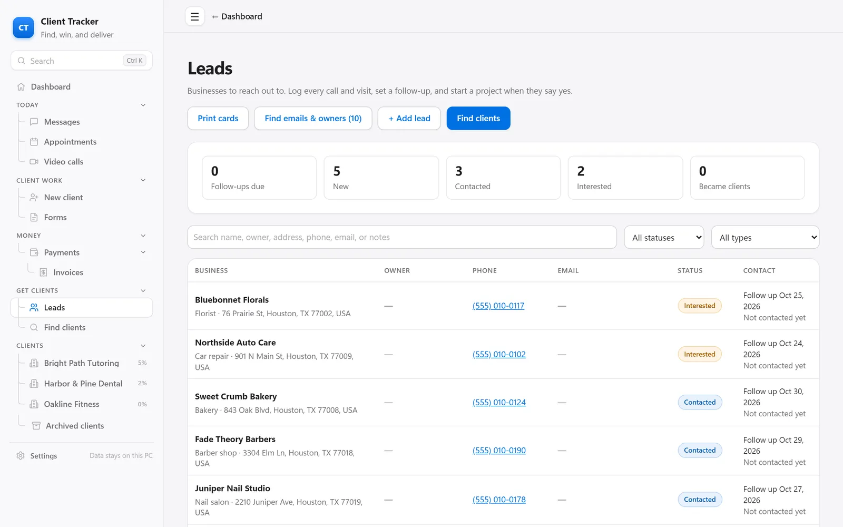
Task: Click the Print cards button
Action: coord(218,119)
